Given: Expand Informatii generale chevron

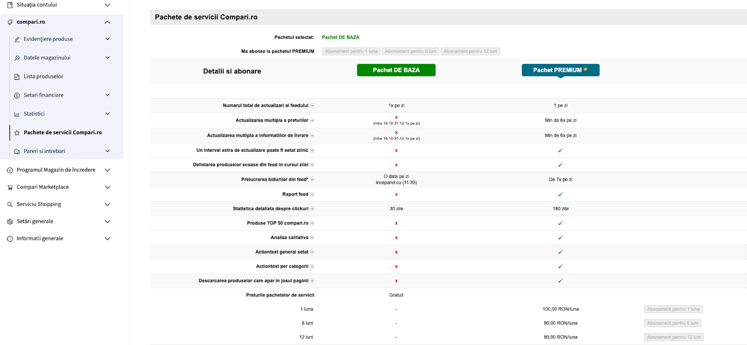Looking at the screenshot, I should pos(107,239).
